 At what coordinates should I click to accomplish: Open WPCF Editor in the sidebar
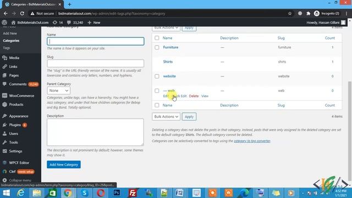point(19,163)
